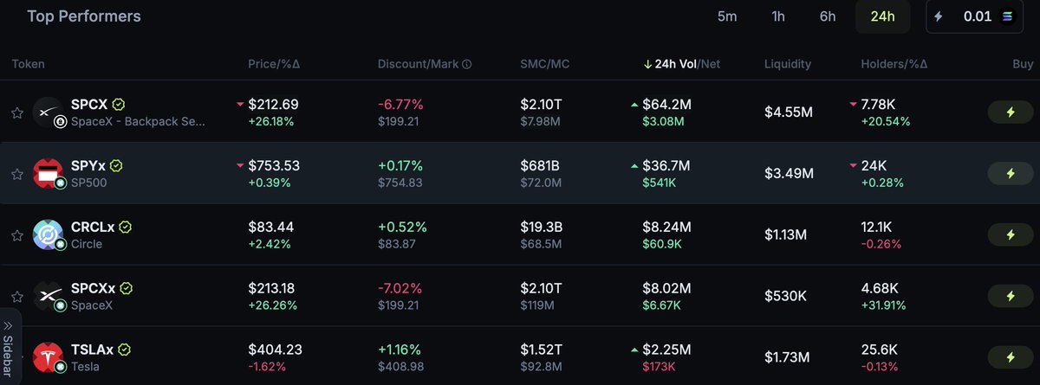The width and height of the screenshot is (1040, 385).
Task: Select the 1h timeframe tab
Action: tap(778, 16)
